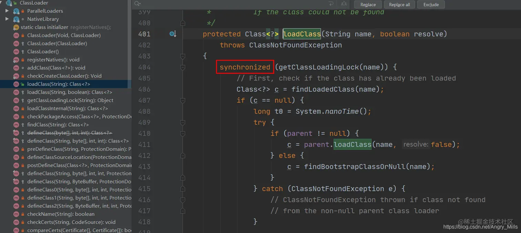The width and height of the screenshot is (521, 233).
Task: Click inside the search text field
Action: click(234, 4)
